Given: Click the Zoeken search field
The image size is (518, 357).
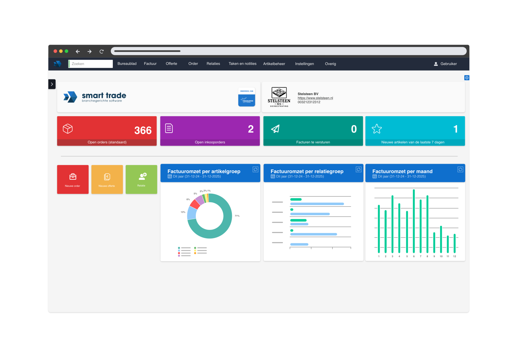Looking at the screenshot, I should click(90, 64).
